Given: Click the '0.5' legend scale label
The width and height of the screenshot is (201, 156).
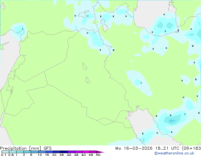Looking at the screenshot, I should click(11, 155).
